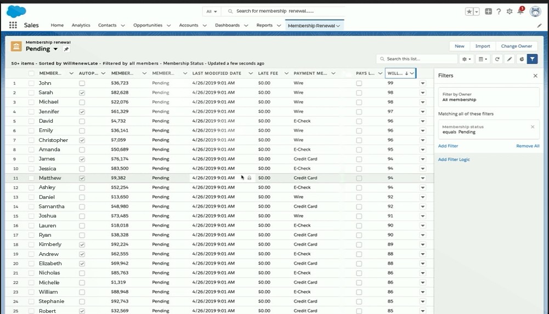Viewport: 549px width, 314px height.
Task: Click the Change Owner button
Action: pyautogui.click(x=517, y=46)
